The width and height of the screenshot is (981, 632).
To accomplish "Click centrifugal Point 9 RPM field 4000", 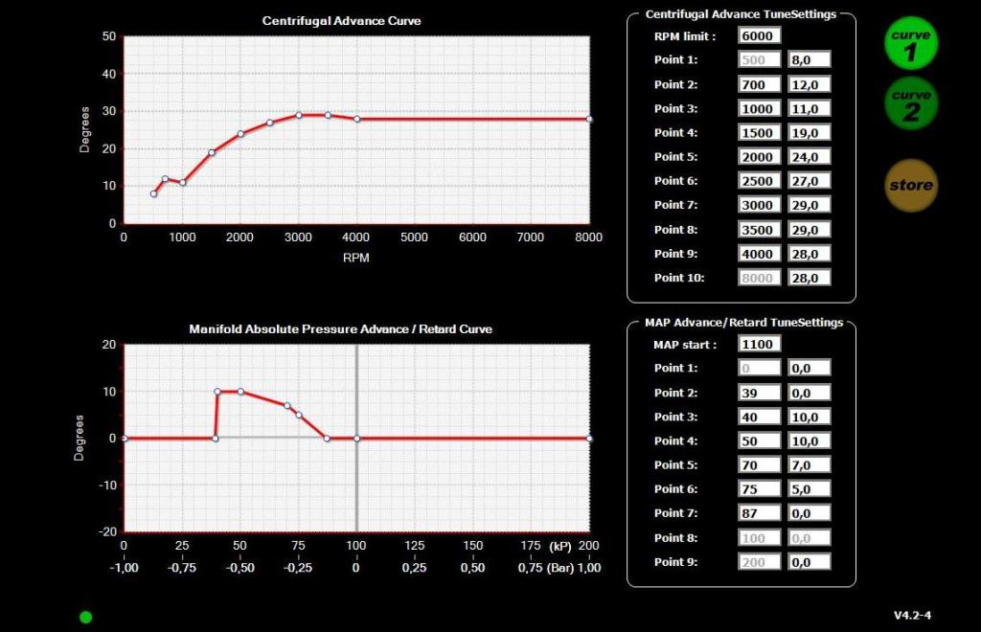I will [x=761, y=254].
